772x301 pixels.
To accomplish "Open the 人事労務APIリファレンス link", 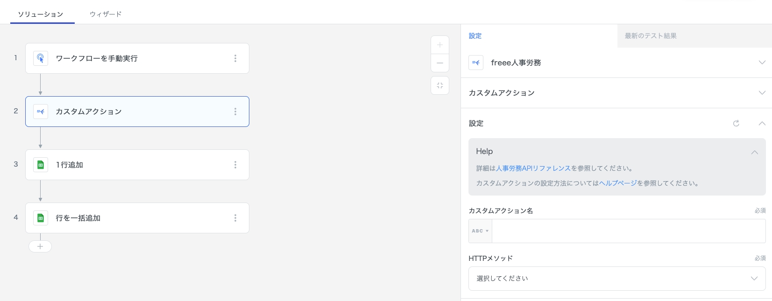I will tap(533, 168).
